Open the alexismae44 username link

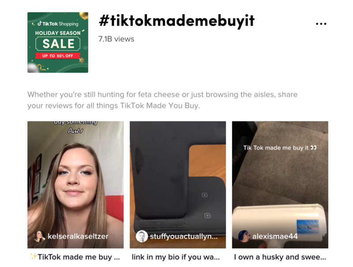click(x=275, y=236)
